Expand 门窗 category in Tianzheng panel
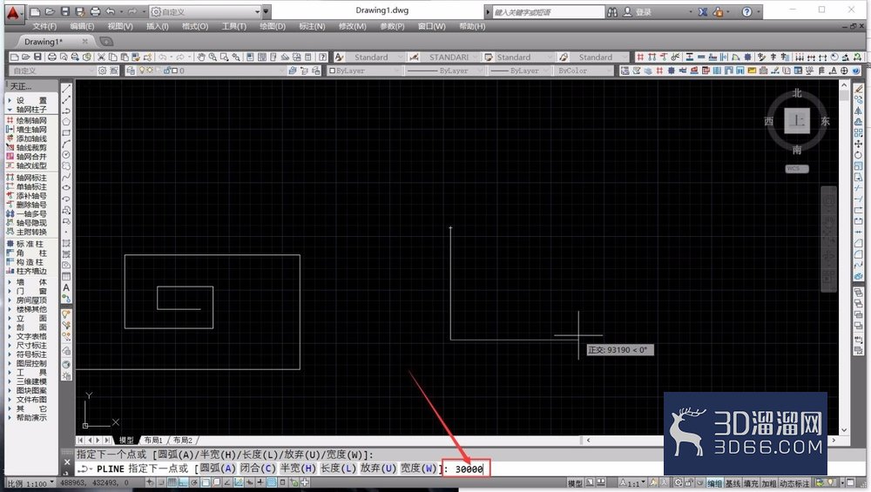The height and width of the screenshot is (492, 871). point(31,291)
